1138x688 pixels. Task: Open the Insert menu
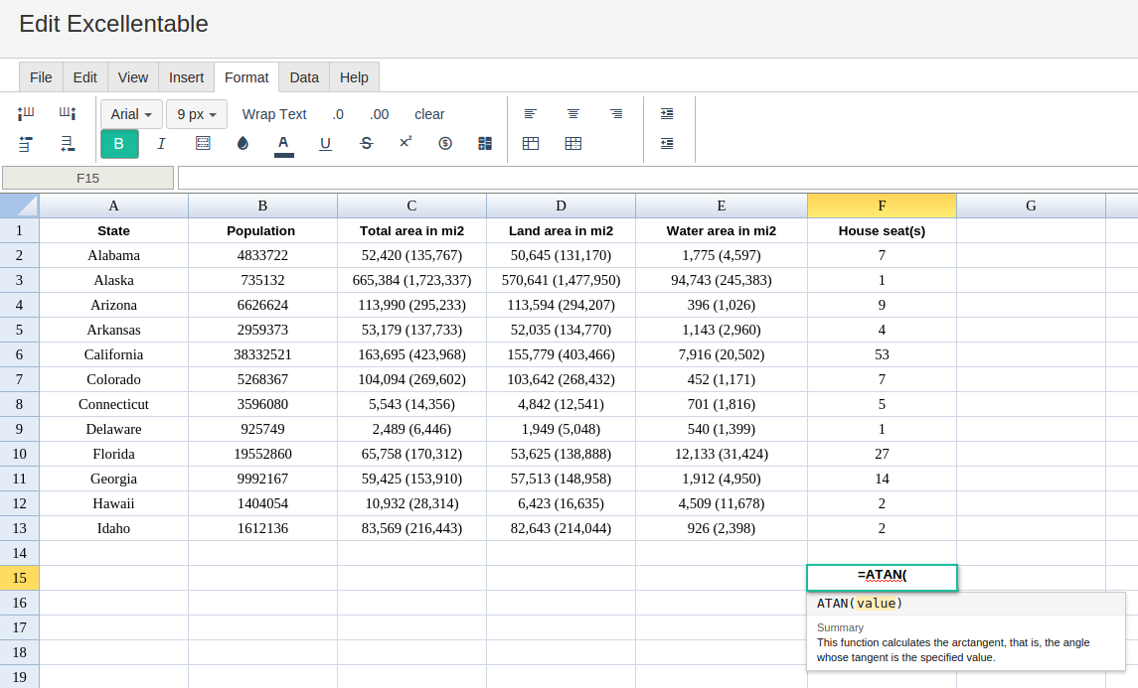[187, 77]
